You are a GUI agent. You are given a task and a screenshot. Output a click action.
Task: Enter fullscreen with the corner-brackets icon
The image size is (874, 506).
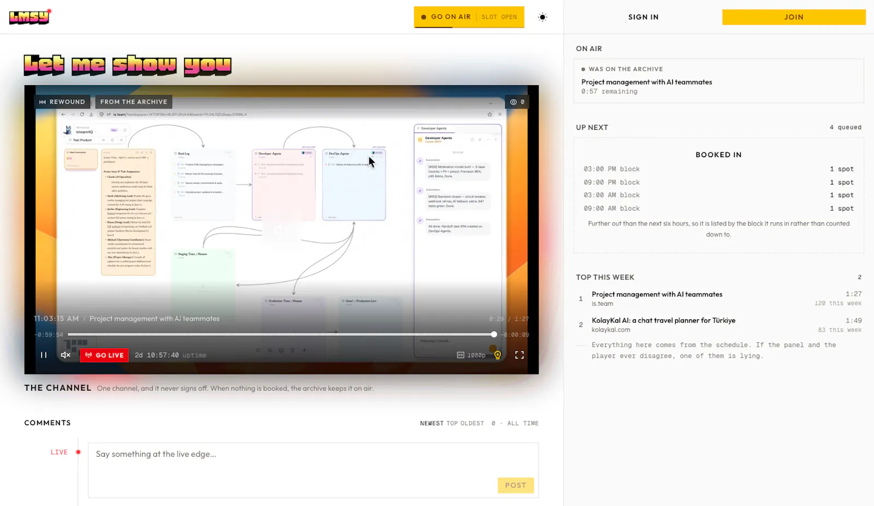click(519, 355)
